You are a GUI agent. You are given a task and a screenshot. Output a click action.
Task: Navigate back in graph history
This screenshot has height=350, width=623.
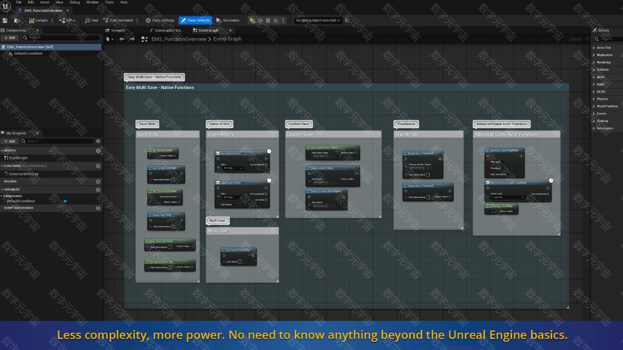pos(122,39)
